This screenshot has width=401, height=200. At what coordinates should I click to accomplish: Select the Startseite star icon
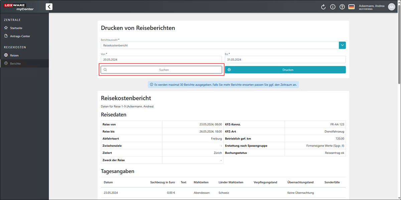point(6,28)
